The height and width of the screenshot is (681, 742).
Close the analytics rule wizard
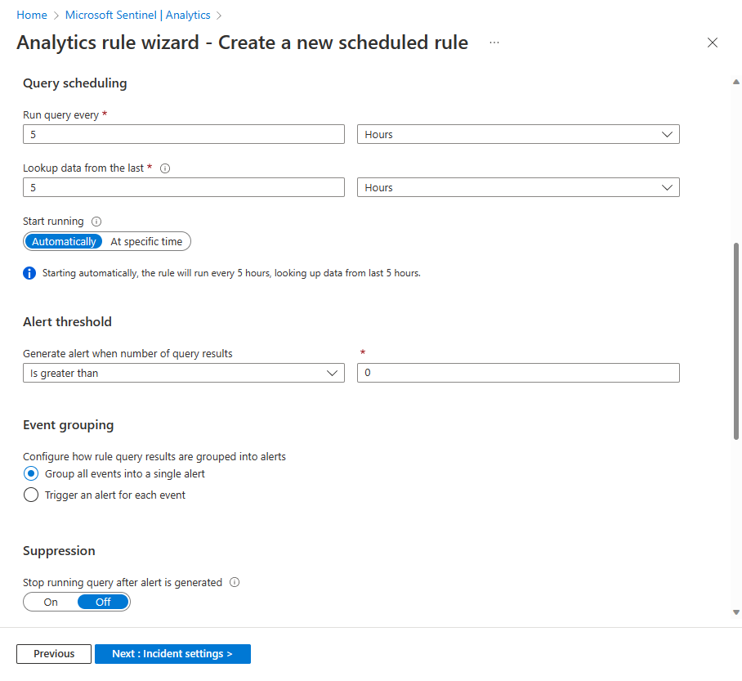tap(712, 43)
